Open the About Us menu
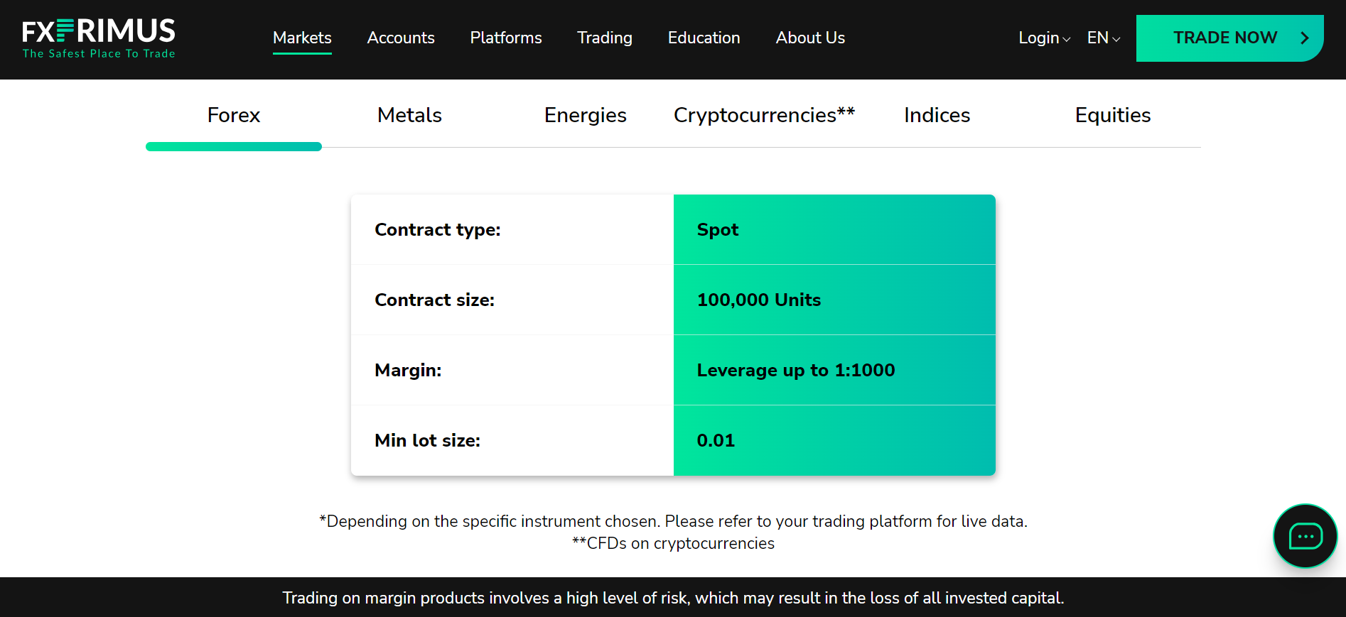 pyautogui.click(x=810, y=38)
